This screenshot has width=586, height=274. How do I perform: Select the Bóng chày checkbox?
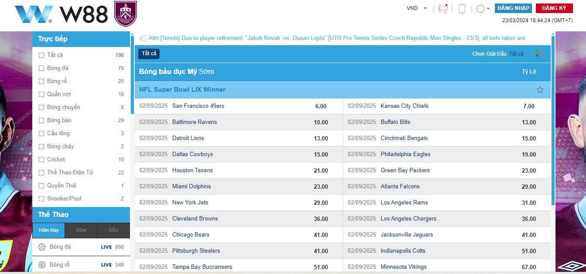(41, 147)
